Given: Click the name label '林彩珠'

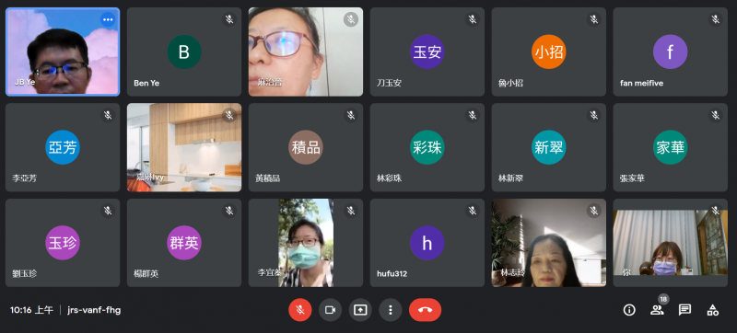Looking at the screenshot, I should [x=389, y=178].
